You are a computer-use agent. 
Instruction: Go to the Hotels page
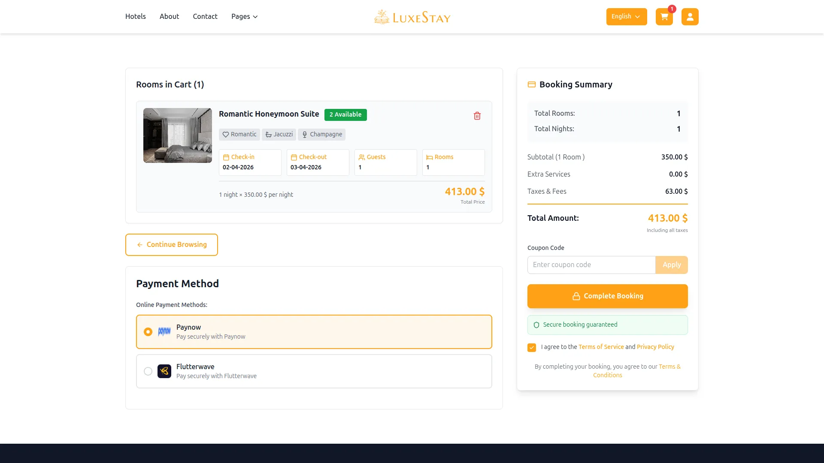(x=136, y=16)
